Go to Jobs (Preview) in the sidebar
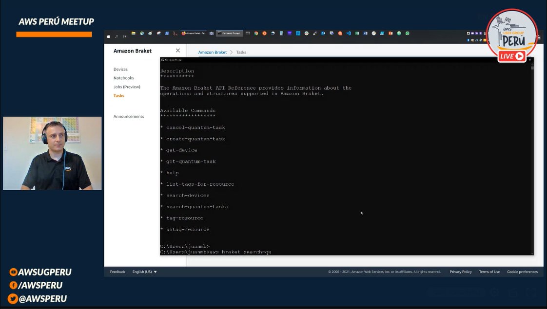This screenshot has height=309, width=547. [x=127, y=87]
